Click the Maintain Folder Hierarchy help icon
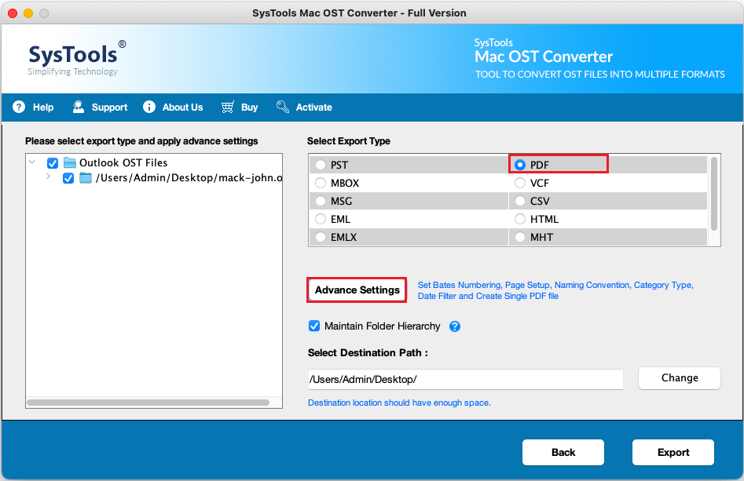The width and height of the screenshot is (744, 481). 455,326
